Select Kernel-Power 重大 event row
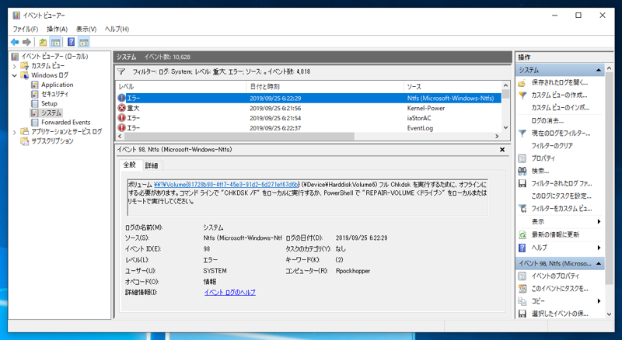This screenshot has height=340, width=622. coord(309,108)
